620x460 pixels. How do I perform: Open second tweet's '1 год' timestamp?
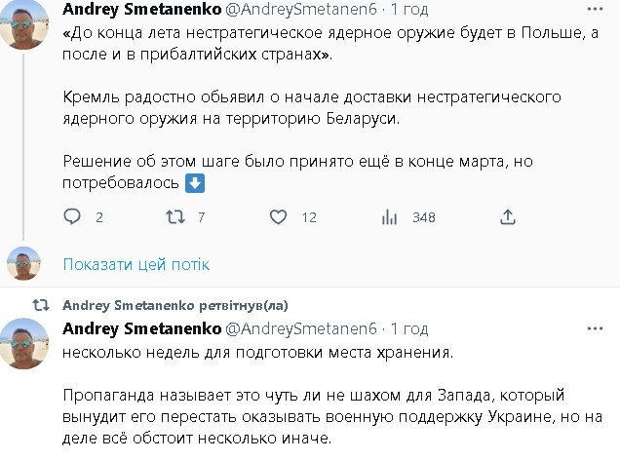(407, 328)
